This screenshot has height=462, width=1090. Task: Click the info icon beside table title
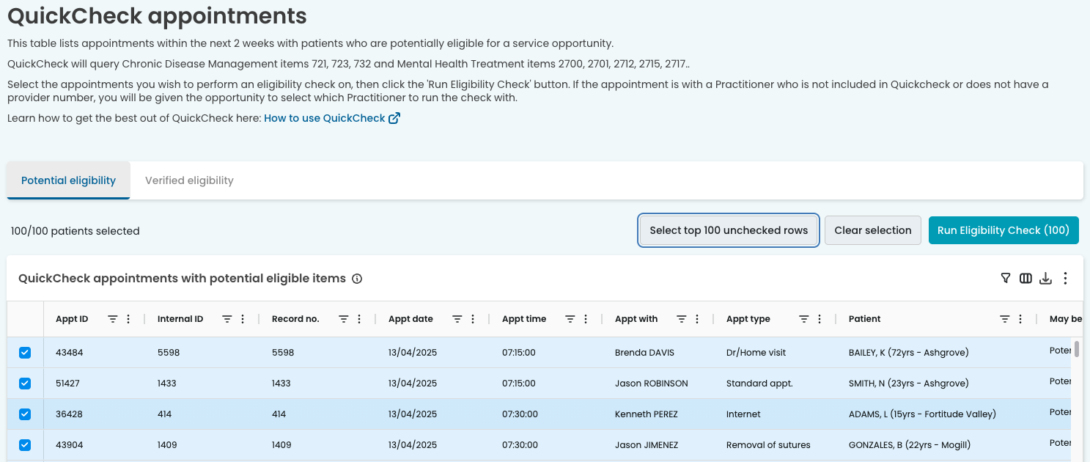tap(357, 279)
